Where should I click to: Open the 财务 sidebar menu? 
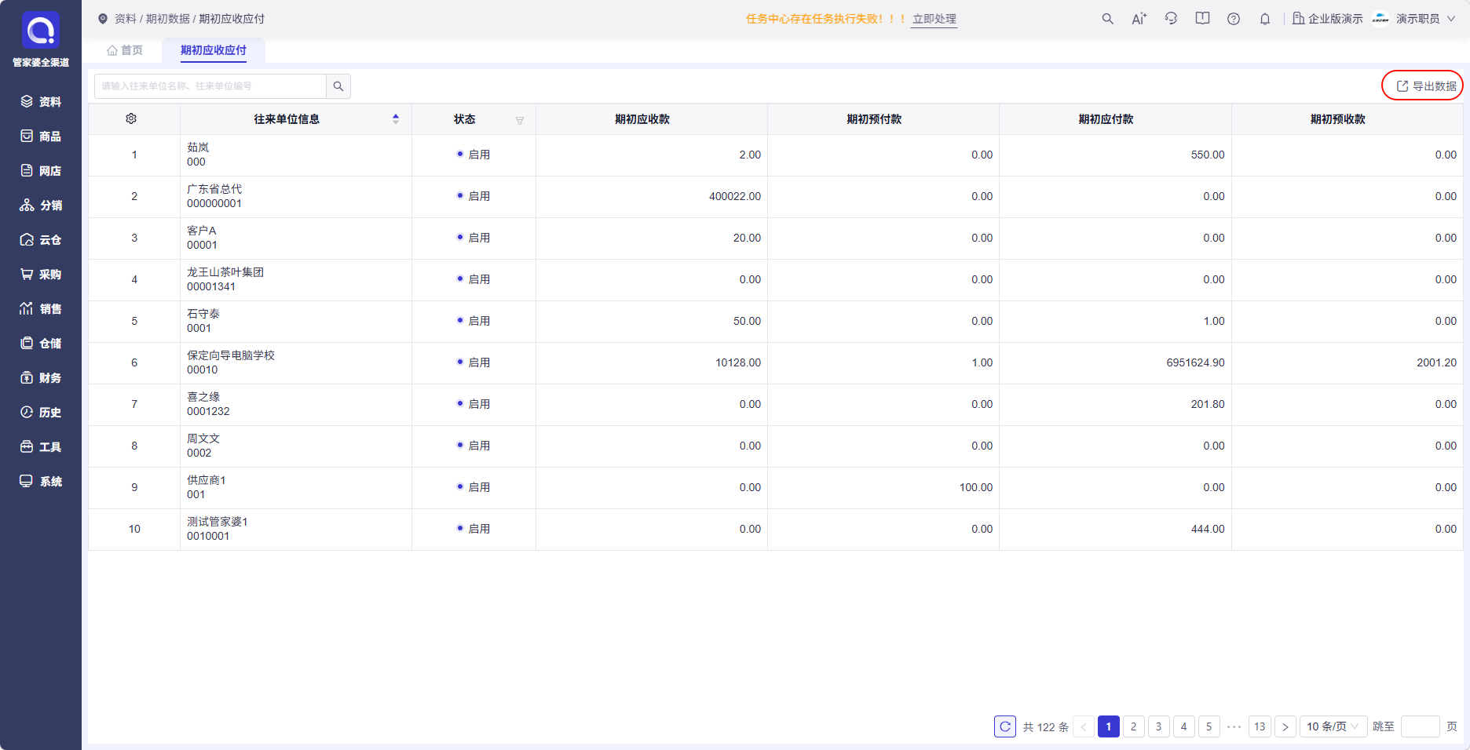[x=41, y=378]
